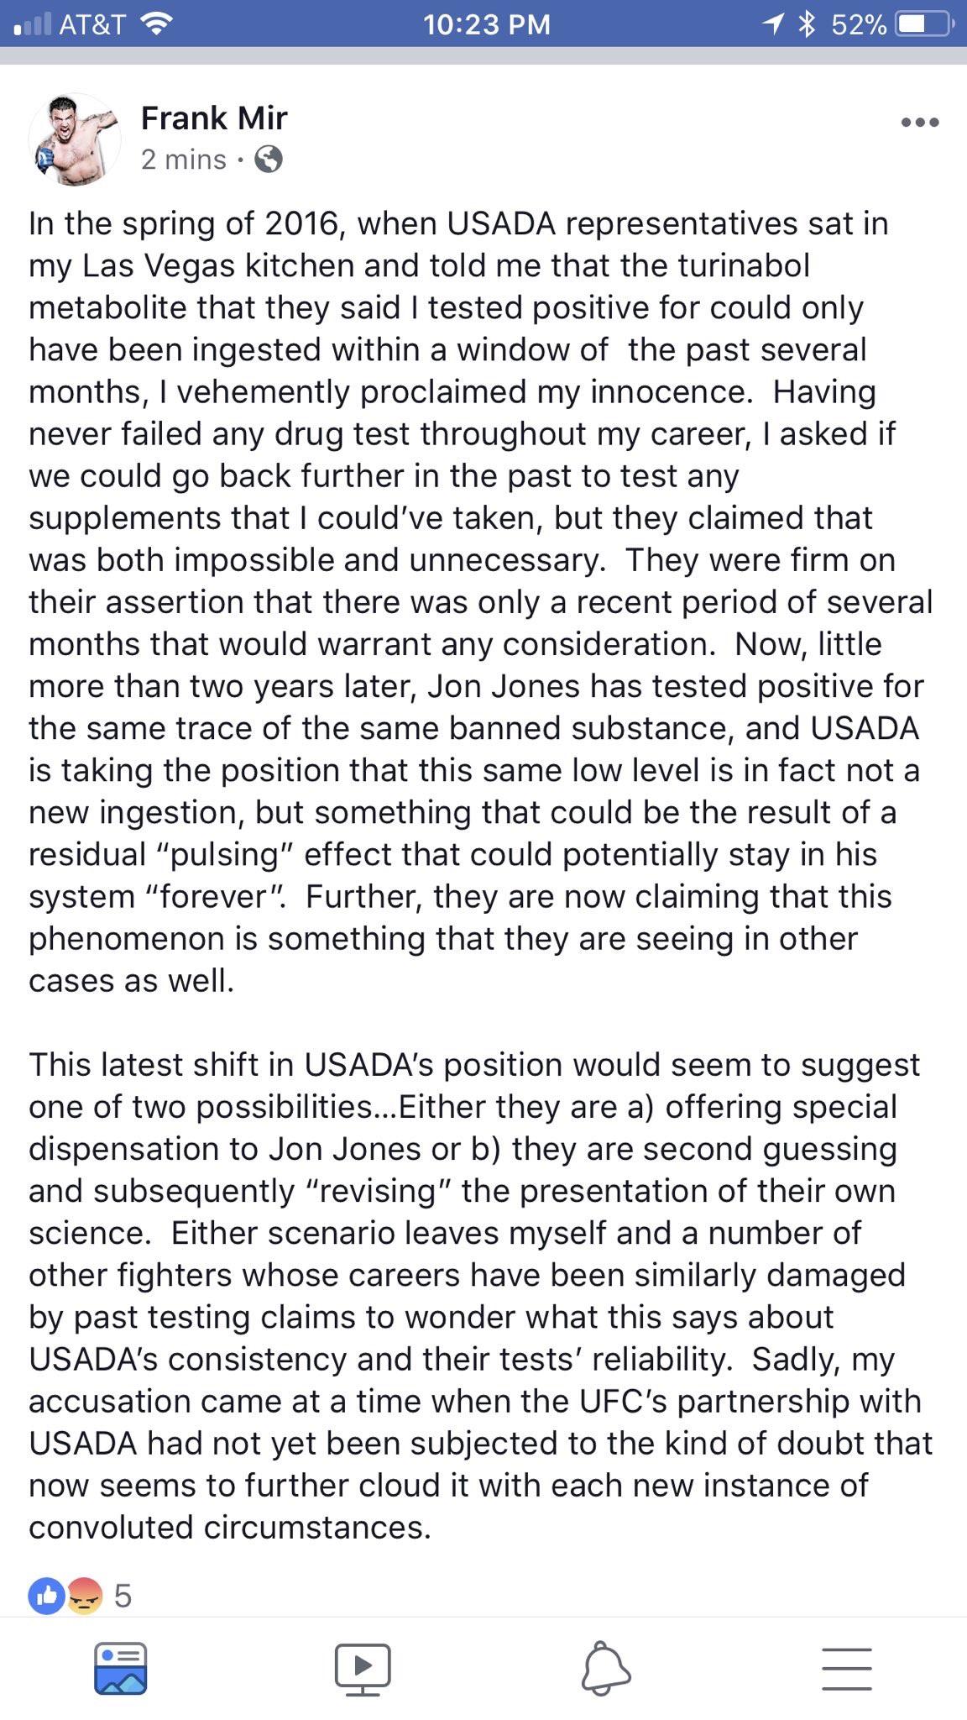Viewport: 967px width, 1720px height.
Task: Open the Watch video tab icon
Action: click(362, 1669)
